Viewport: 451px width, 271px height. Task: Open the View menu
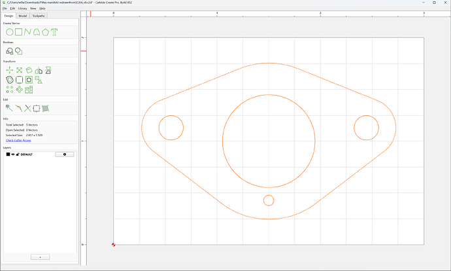click(33, 9)
